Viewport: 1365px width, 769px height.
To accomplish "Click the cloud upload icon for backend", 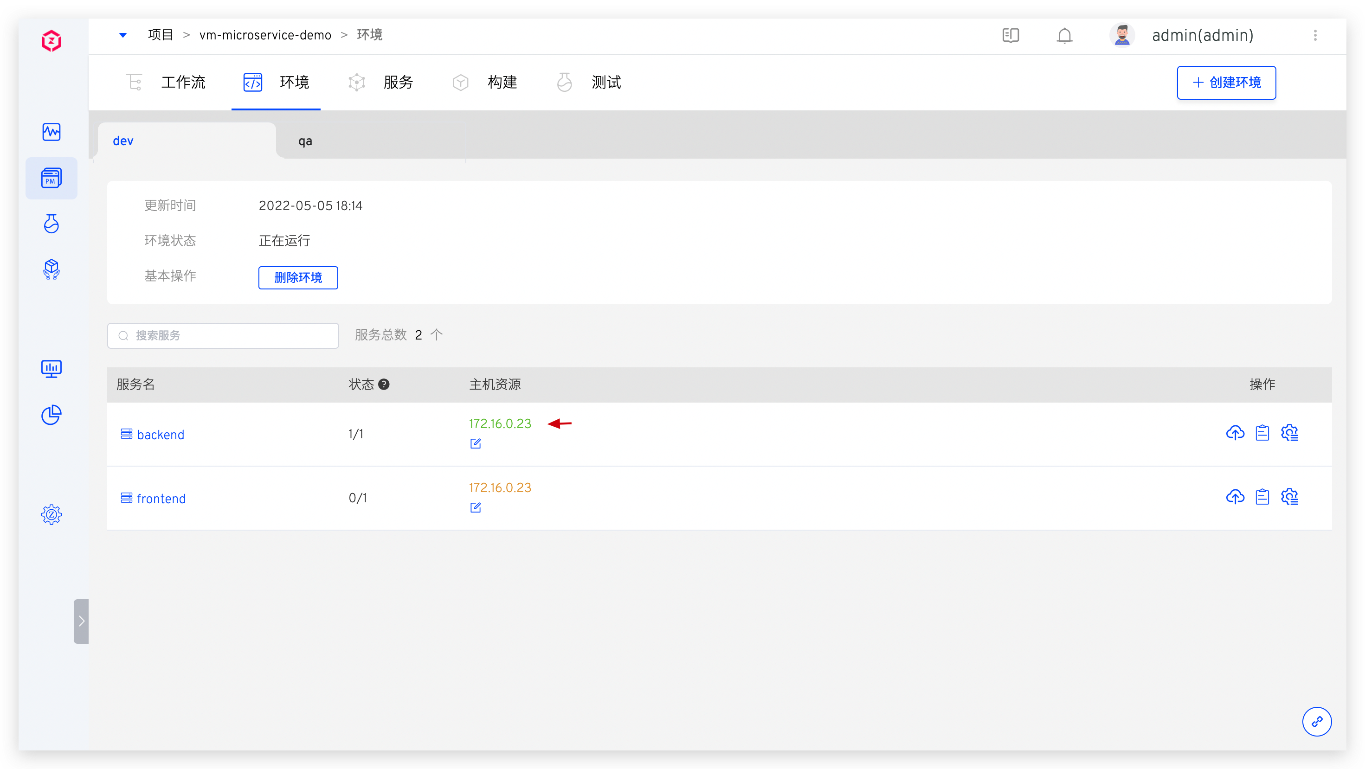I will coord(1235,433).
